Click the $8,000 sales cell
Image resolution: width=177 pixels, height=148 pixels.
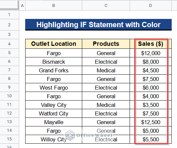click(150, 62)
